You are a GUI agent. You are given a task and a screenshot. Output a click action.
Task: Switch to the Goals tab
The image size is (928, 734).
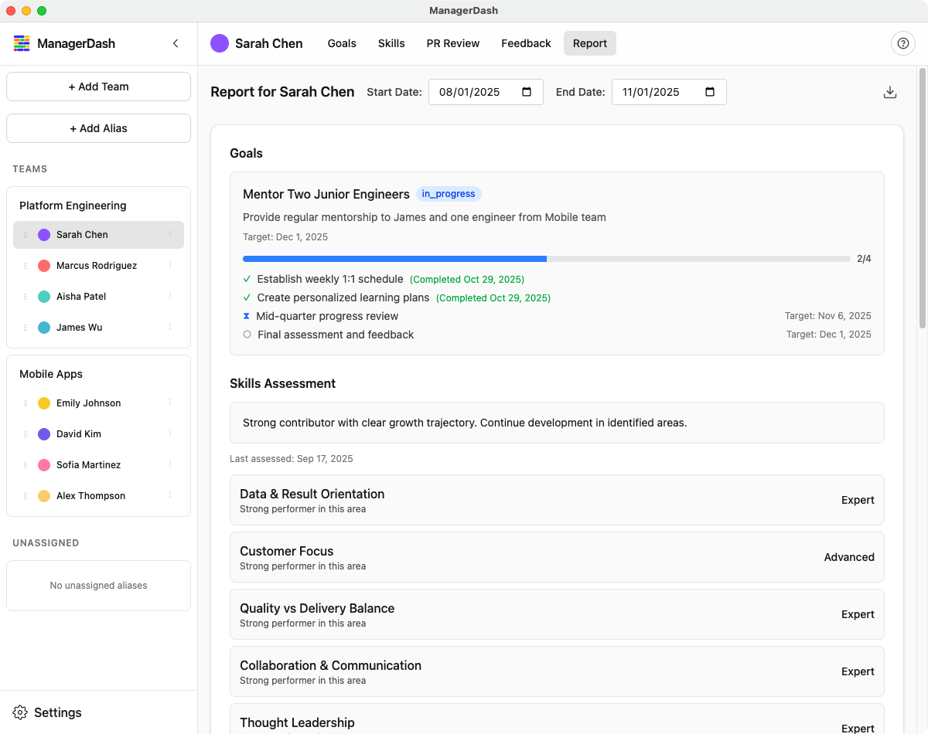point(342,43)
